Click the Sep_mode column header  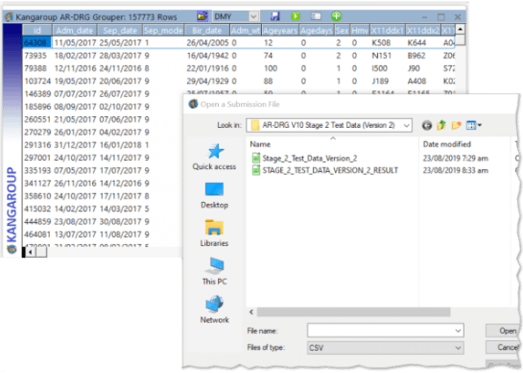pyautogui.click(x=163, y=31)
